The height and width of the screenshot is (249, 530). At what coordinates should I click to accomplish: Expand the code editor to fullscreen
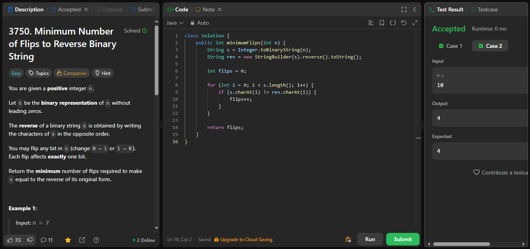point(403,9)
